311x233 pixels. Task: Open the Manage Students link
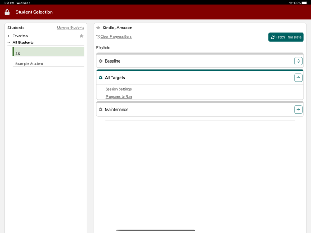70,28
